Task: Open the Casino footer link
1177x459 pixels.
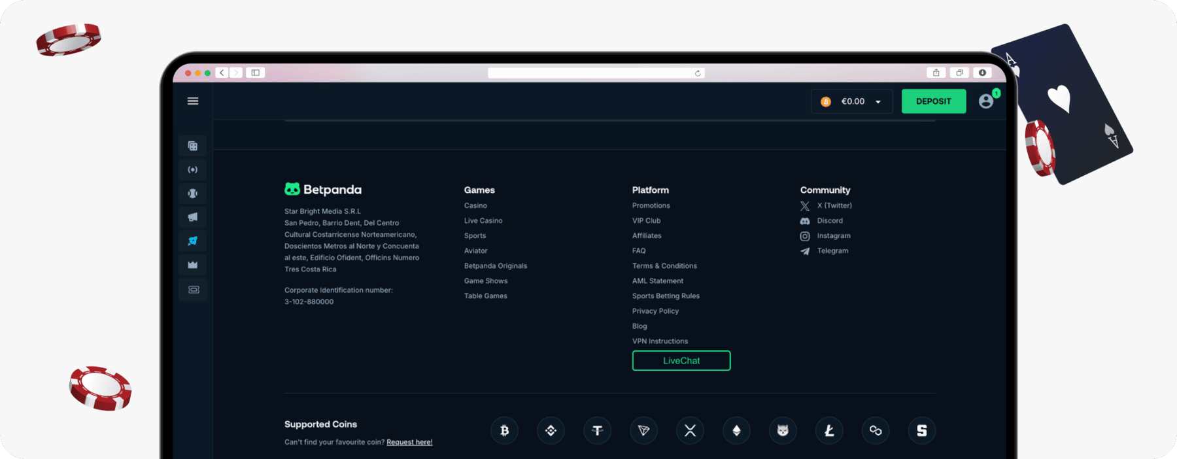Action: coord(475,205)
